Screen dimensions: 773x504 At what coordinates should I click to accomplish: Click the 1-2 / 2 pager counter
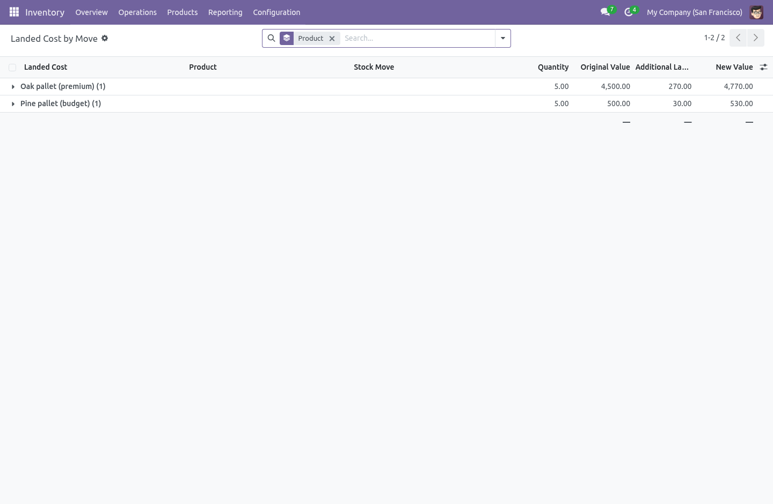tap(714, 38)
